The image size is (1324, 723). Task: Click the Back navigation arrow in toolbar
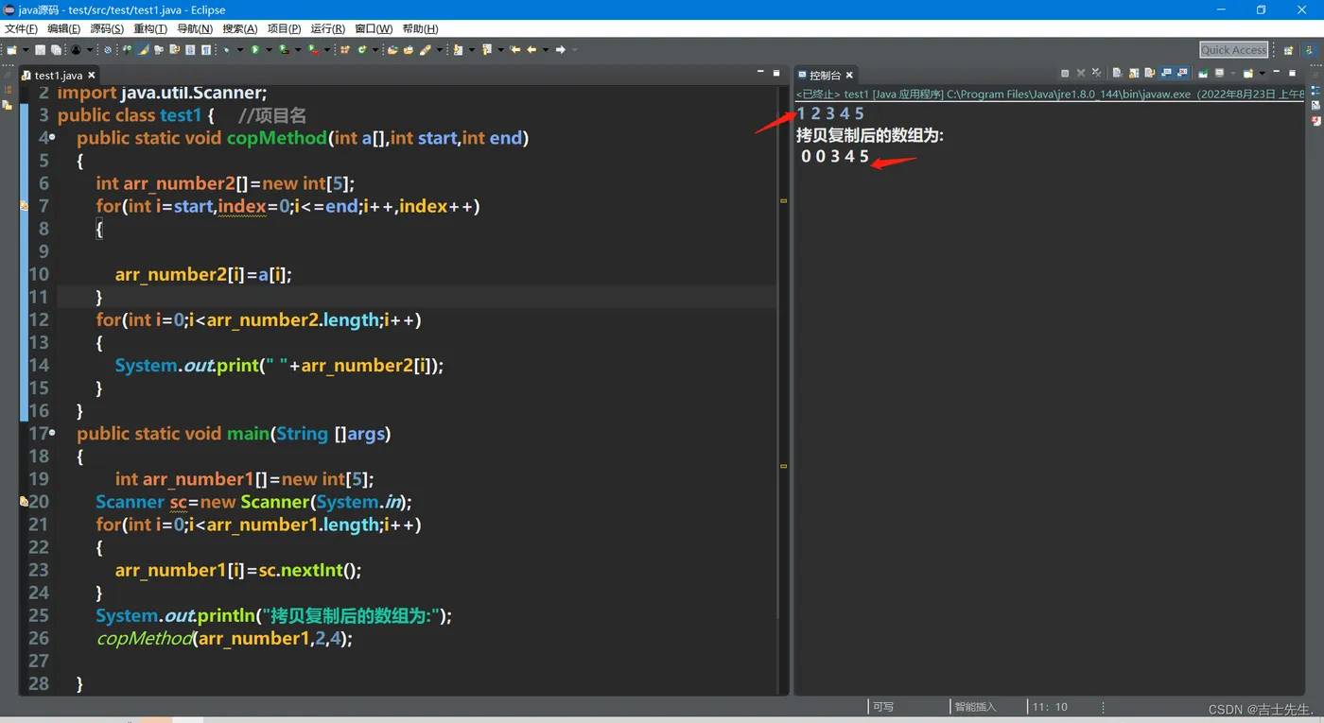(531, 49)
